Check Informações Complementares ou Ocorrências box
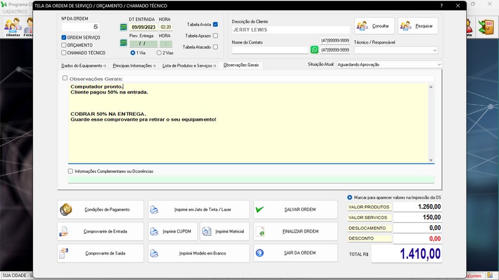 coord(70,171)
